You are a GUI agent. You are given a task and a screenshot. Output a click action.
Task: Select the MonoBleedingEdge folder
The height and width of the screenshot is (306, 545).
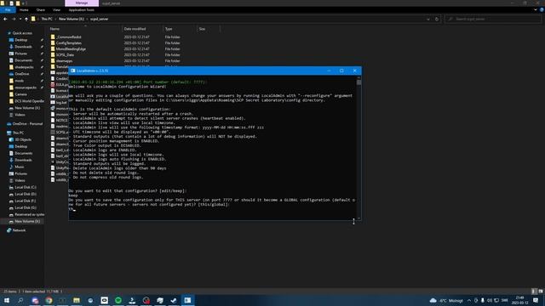coord(71,49)
